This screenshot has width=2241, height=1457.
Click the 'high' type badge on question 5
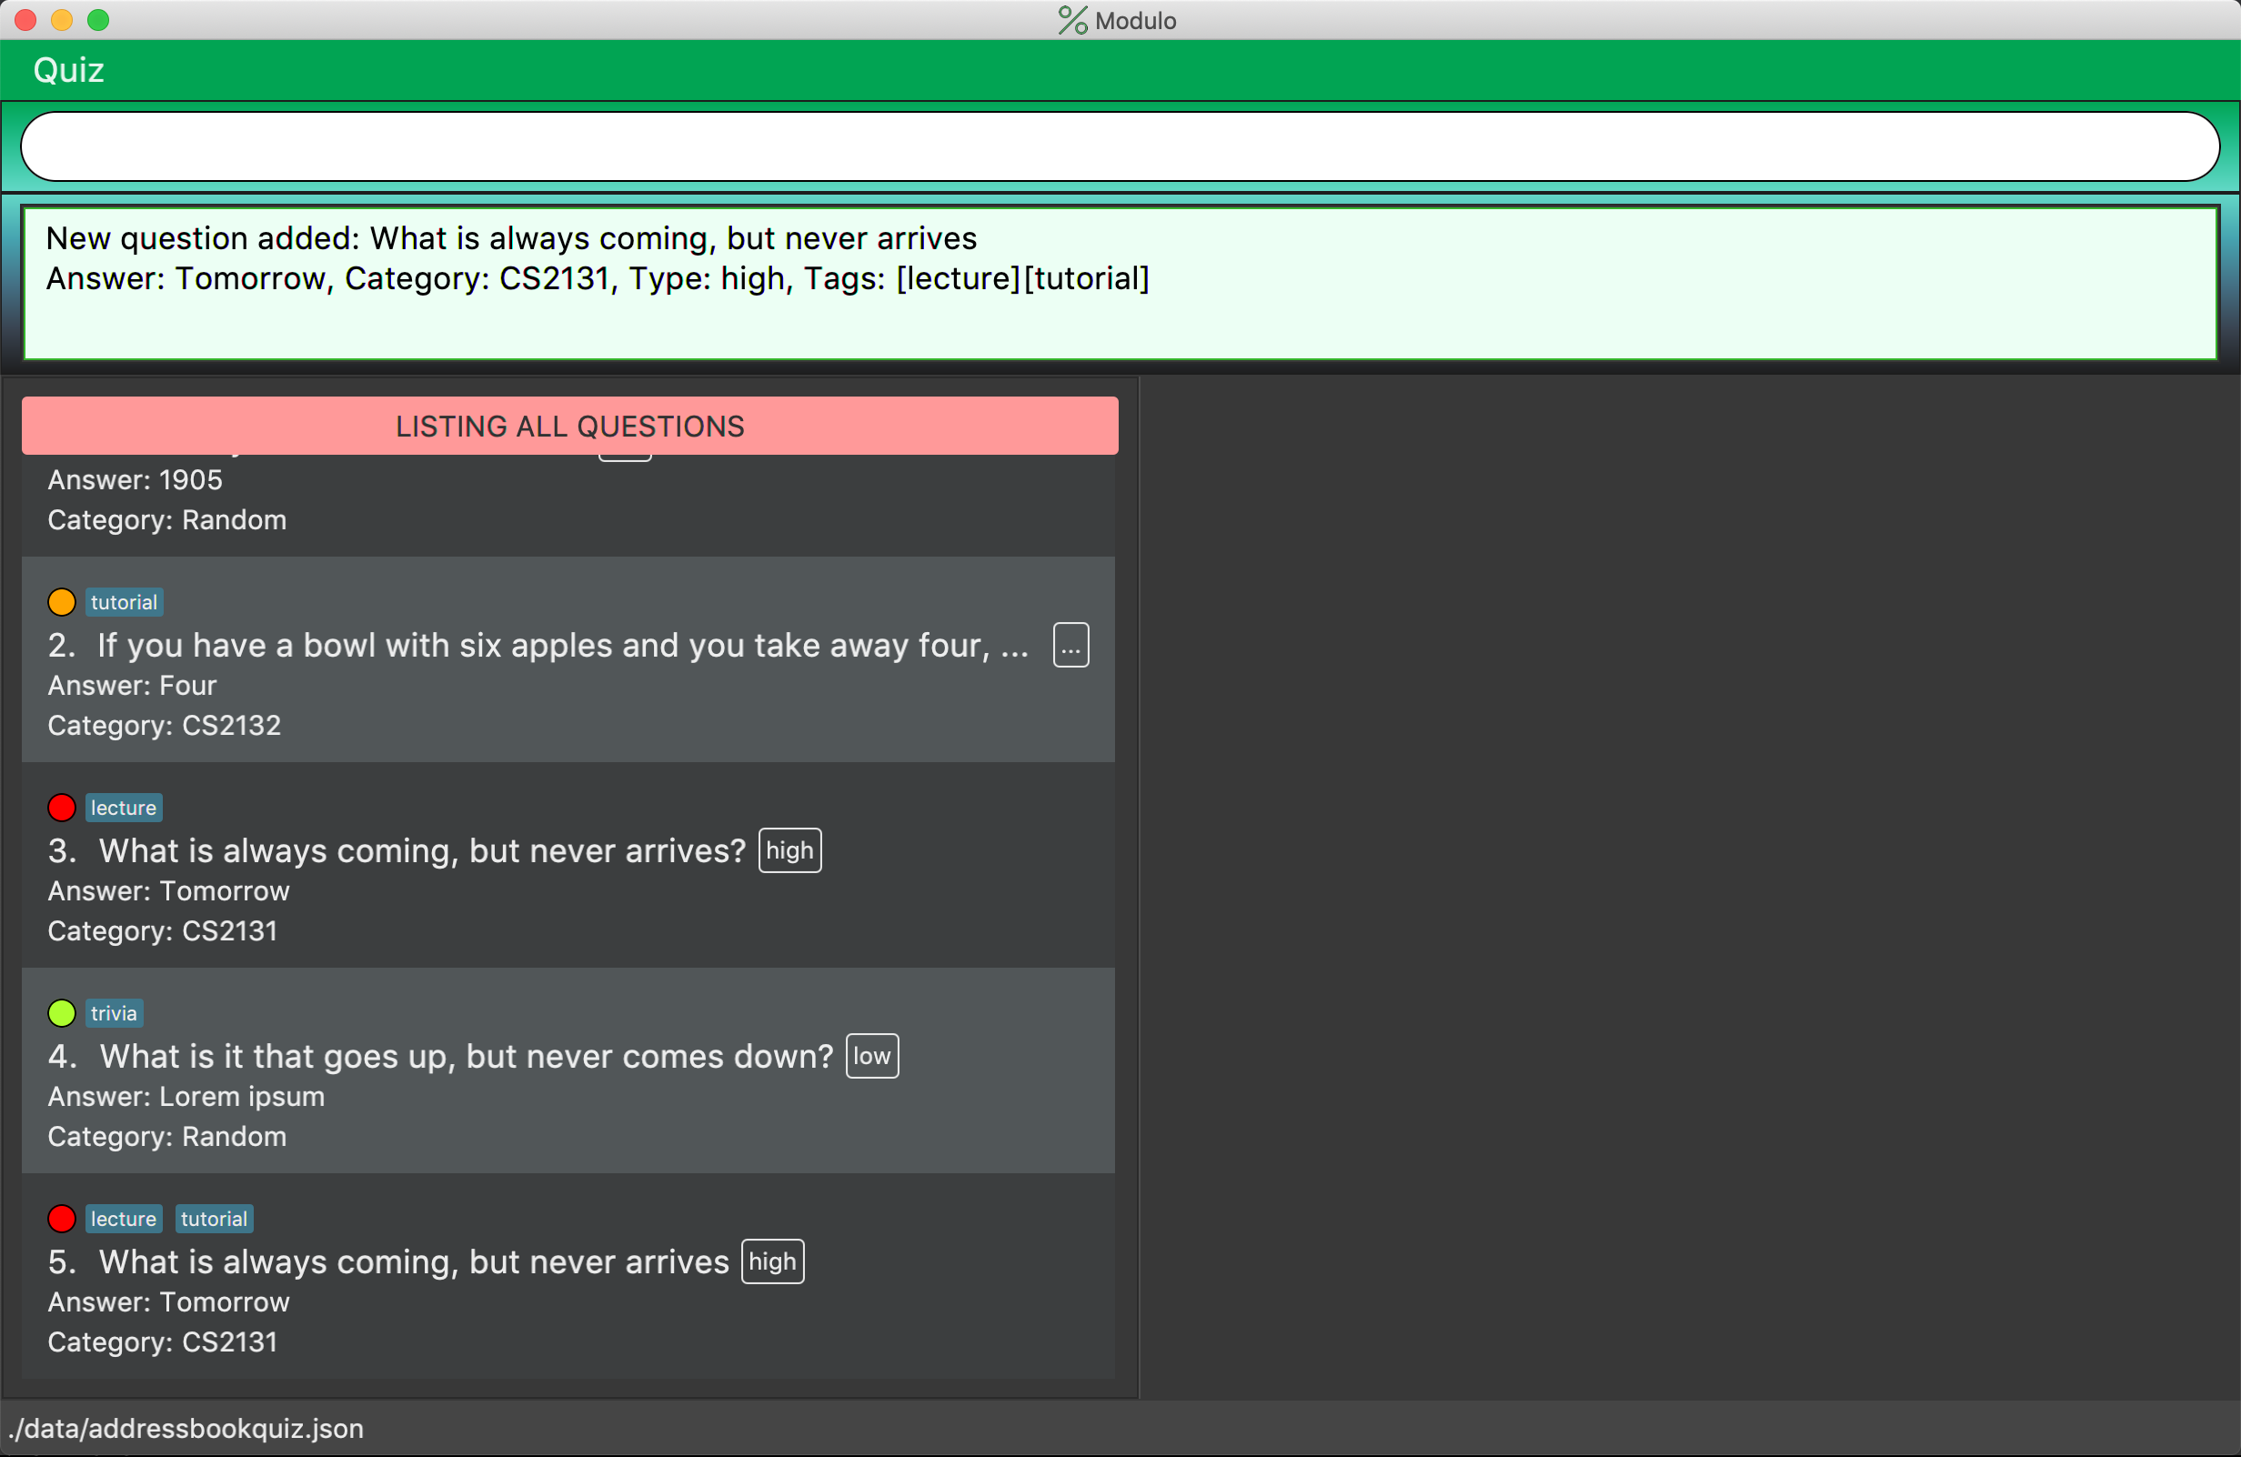772,1261
